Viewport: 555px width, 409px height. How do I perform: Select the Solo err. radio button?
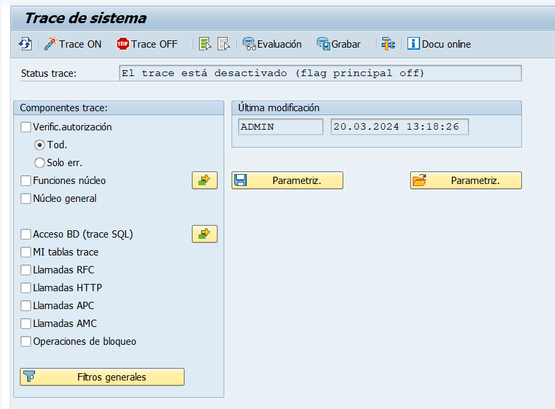click(40, 163)
